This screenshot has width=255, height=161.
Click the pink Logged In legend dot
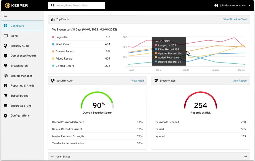pos(53,37)
